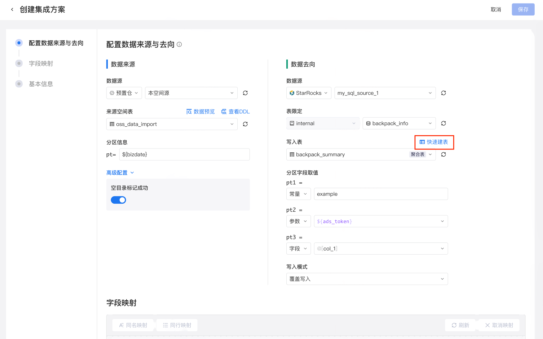The width and height of the screenshot is (543, 339).
Task: Click the 查看DDL icon
Action: click(224, 111)
